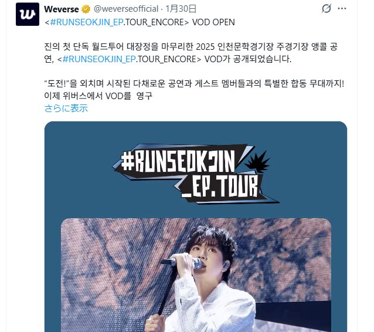Viewport: 374px width, 332px height.
Task: Open the attached tour poster image
Action: (196, 226)
